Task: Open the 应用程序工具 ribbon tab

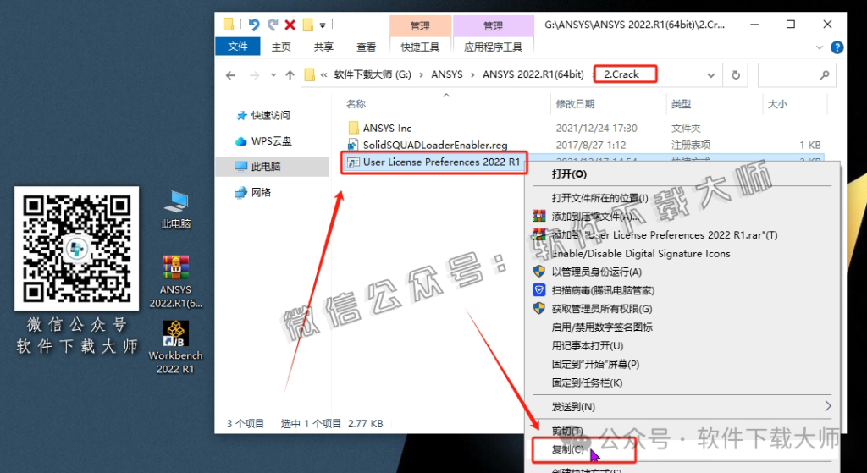Action: click(494, 47)
